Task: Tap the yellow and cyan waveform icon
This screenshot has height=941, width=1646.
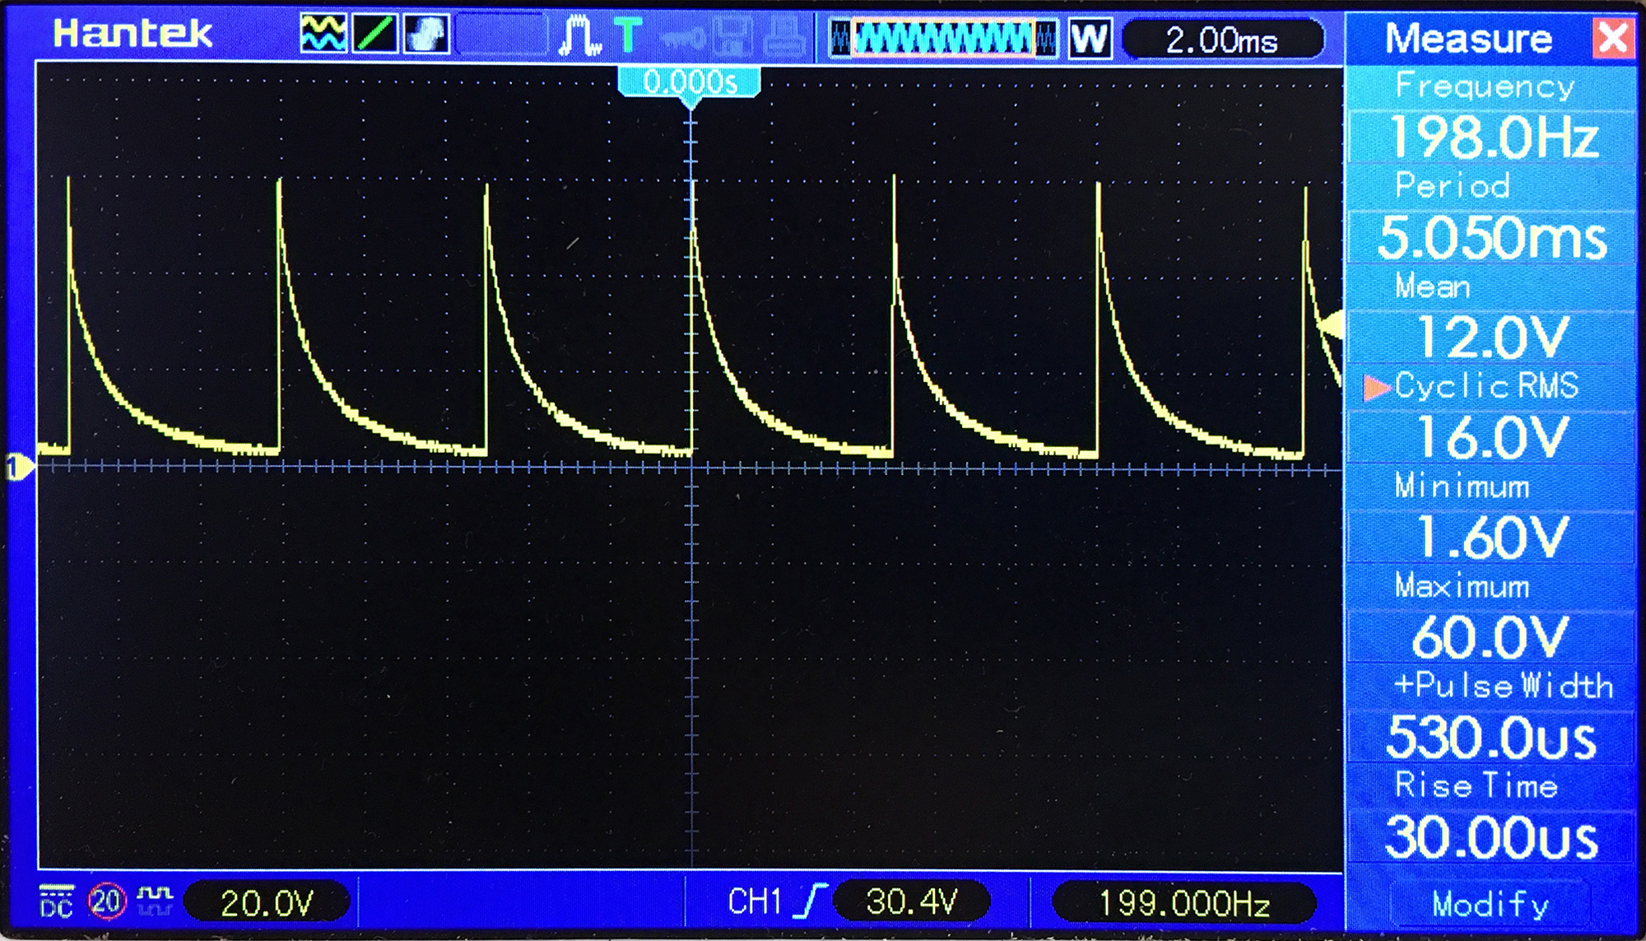Action: 323,35
